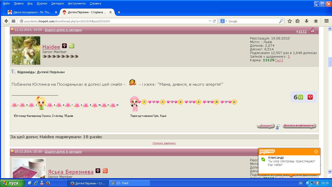Click the Цитата виділеного button
Viewport: 332px width, 187px height.
[x=299, y=126]
